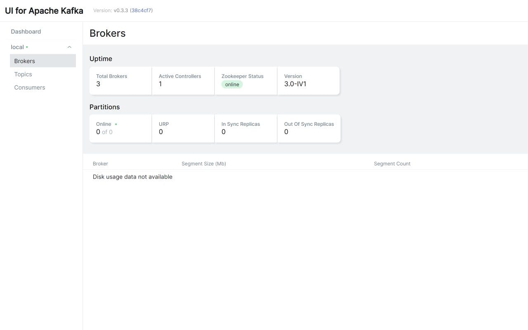Sort by the Broker column header
This screenshot has height=330, width=528.
100,163
